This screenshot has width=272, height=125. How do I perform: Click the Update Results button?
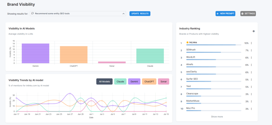[x=140, y=13]
